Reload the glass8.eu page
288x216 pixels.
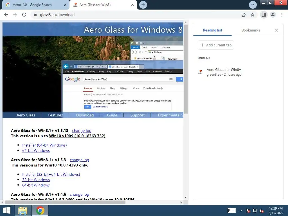[24, 15]
